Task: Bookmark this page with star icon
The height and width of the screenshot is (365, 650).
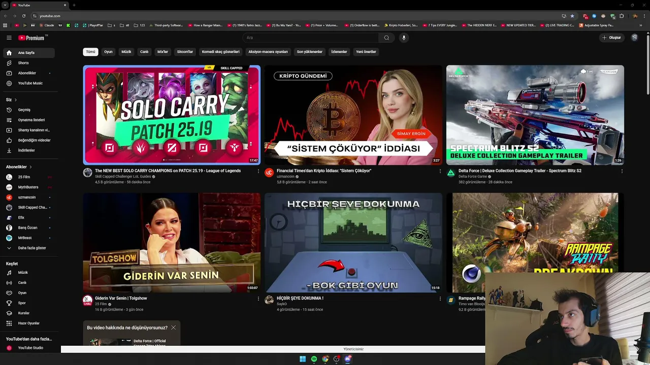Action: pyautogui.click(x=572, y=16)
